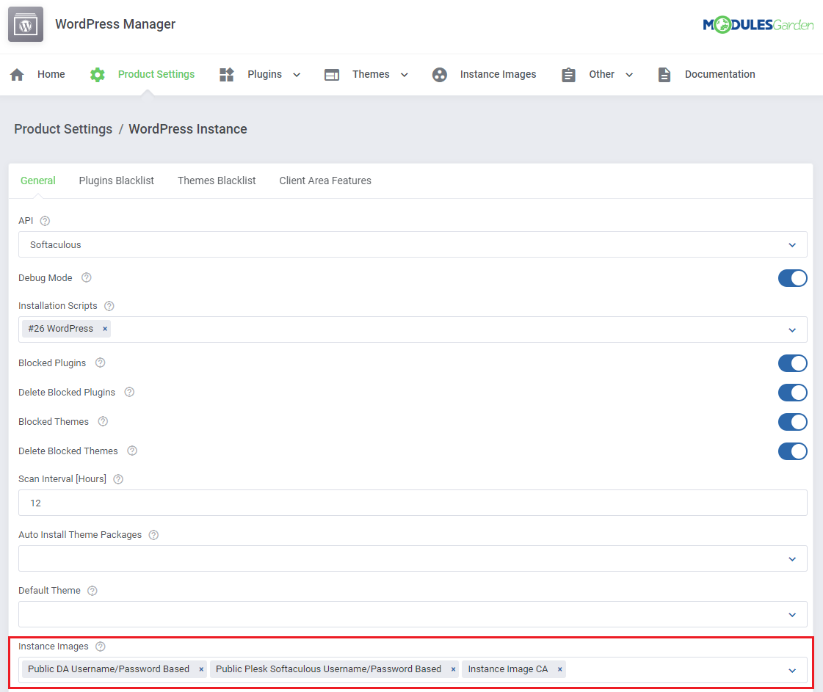
Task: Remove Public DA Username/Password Based tag
Action: click(x=201, y=669)
